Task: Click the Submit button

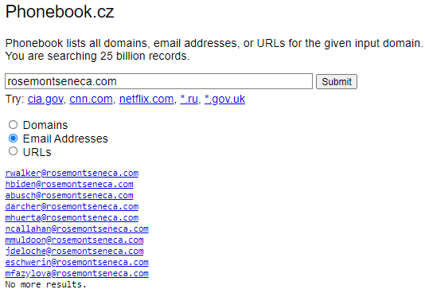Action: coord(337,81)
